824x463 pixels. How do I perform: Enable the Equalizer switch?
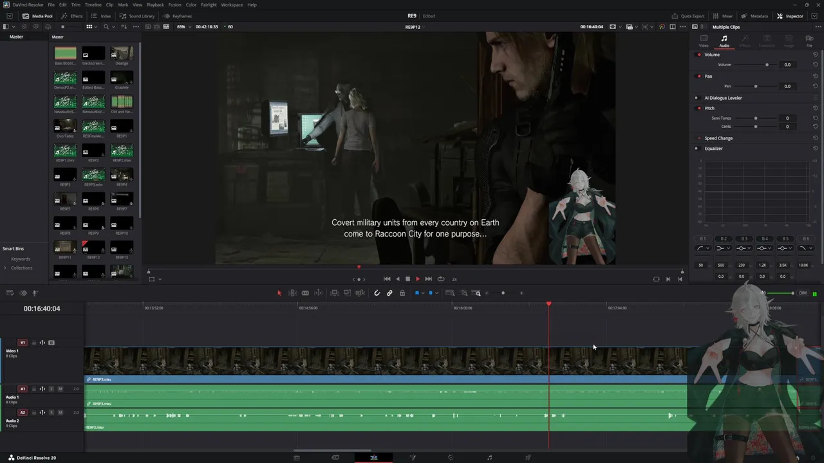point(697,149)
